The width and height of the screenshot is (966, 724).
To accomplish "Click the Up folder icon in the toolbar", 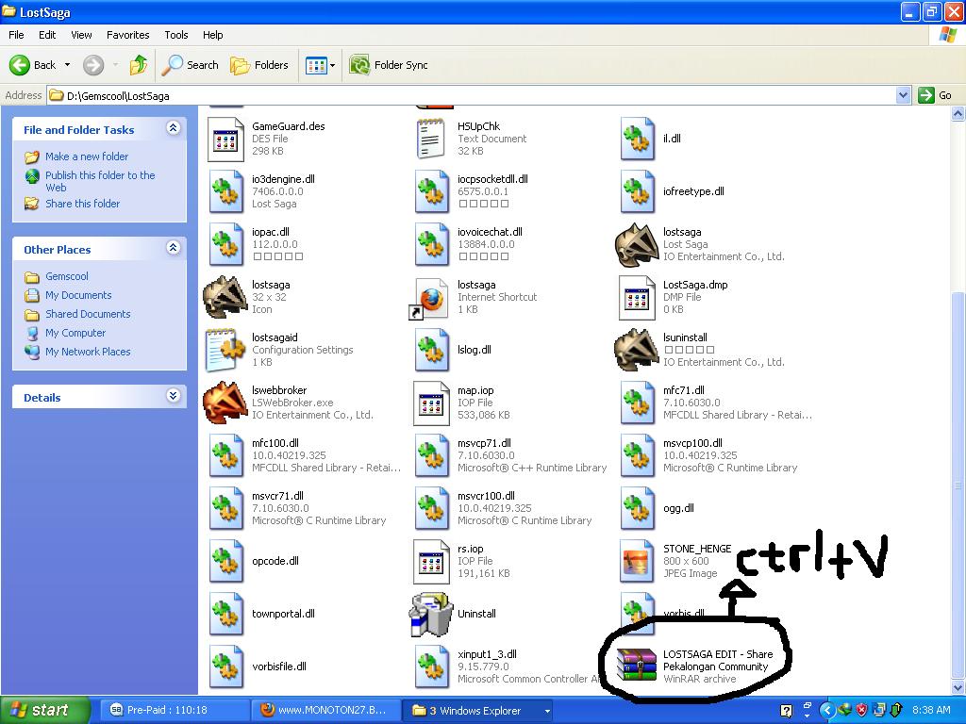I will [139, 65].
